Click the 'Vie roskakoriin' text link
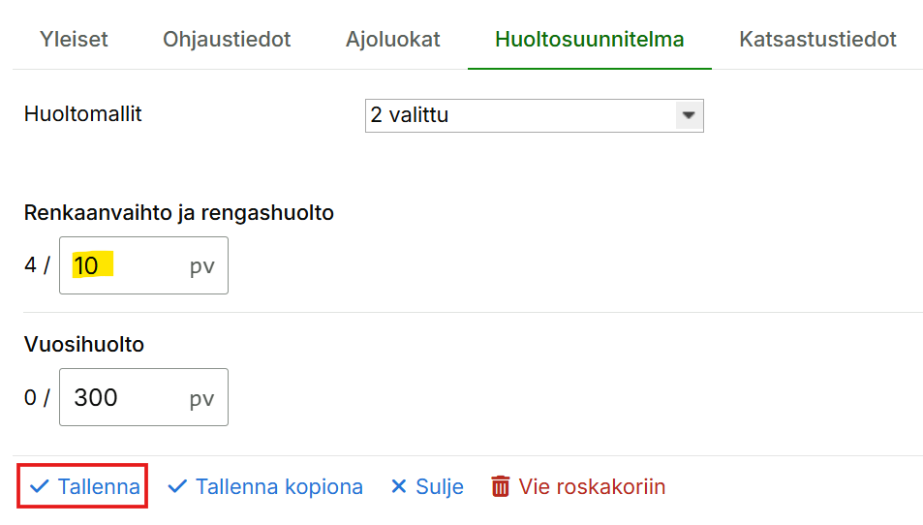 [592, 486]
